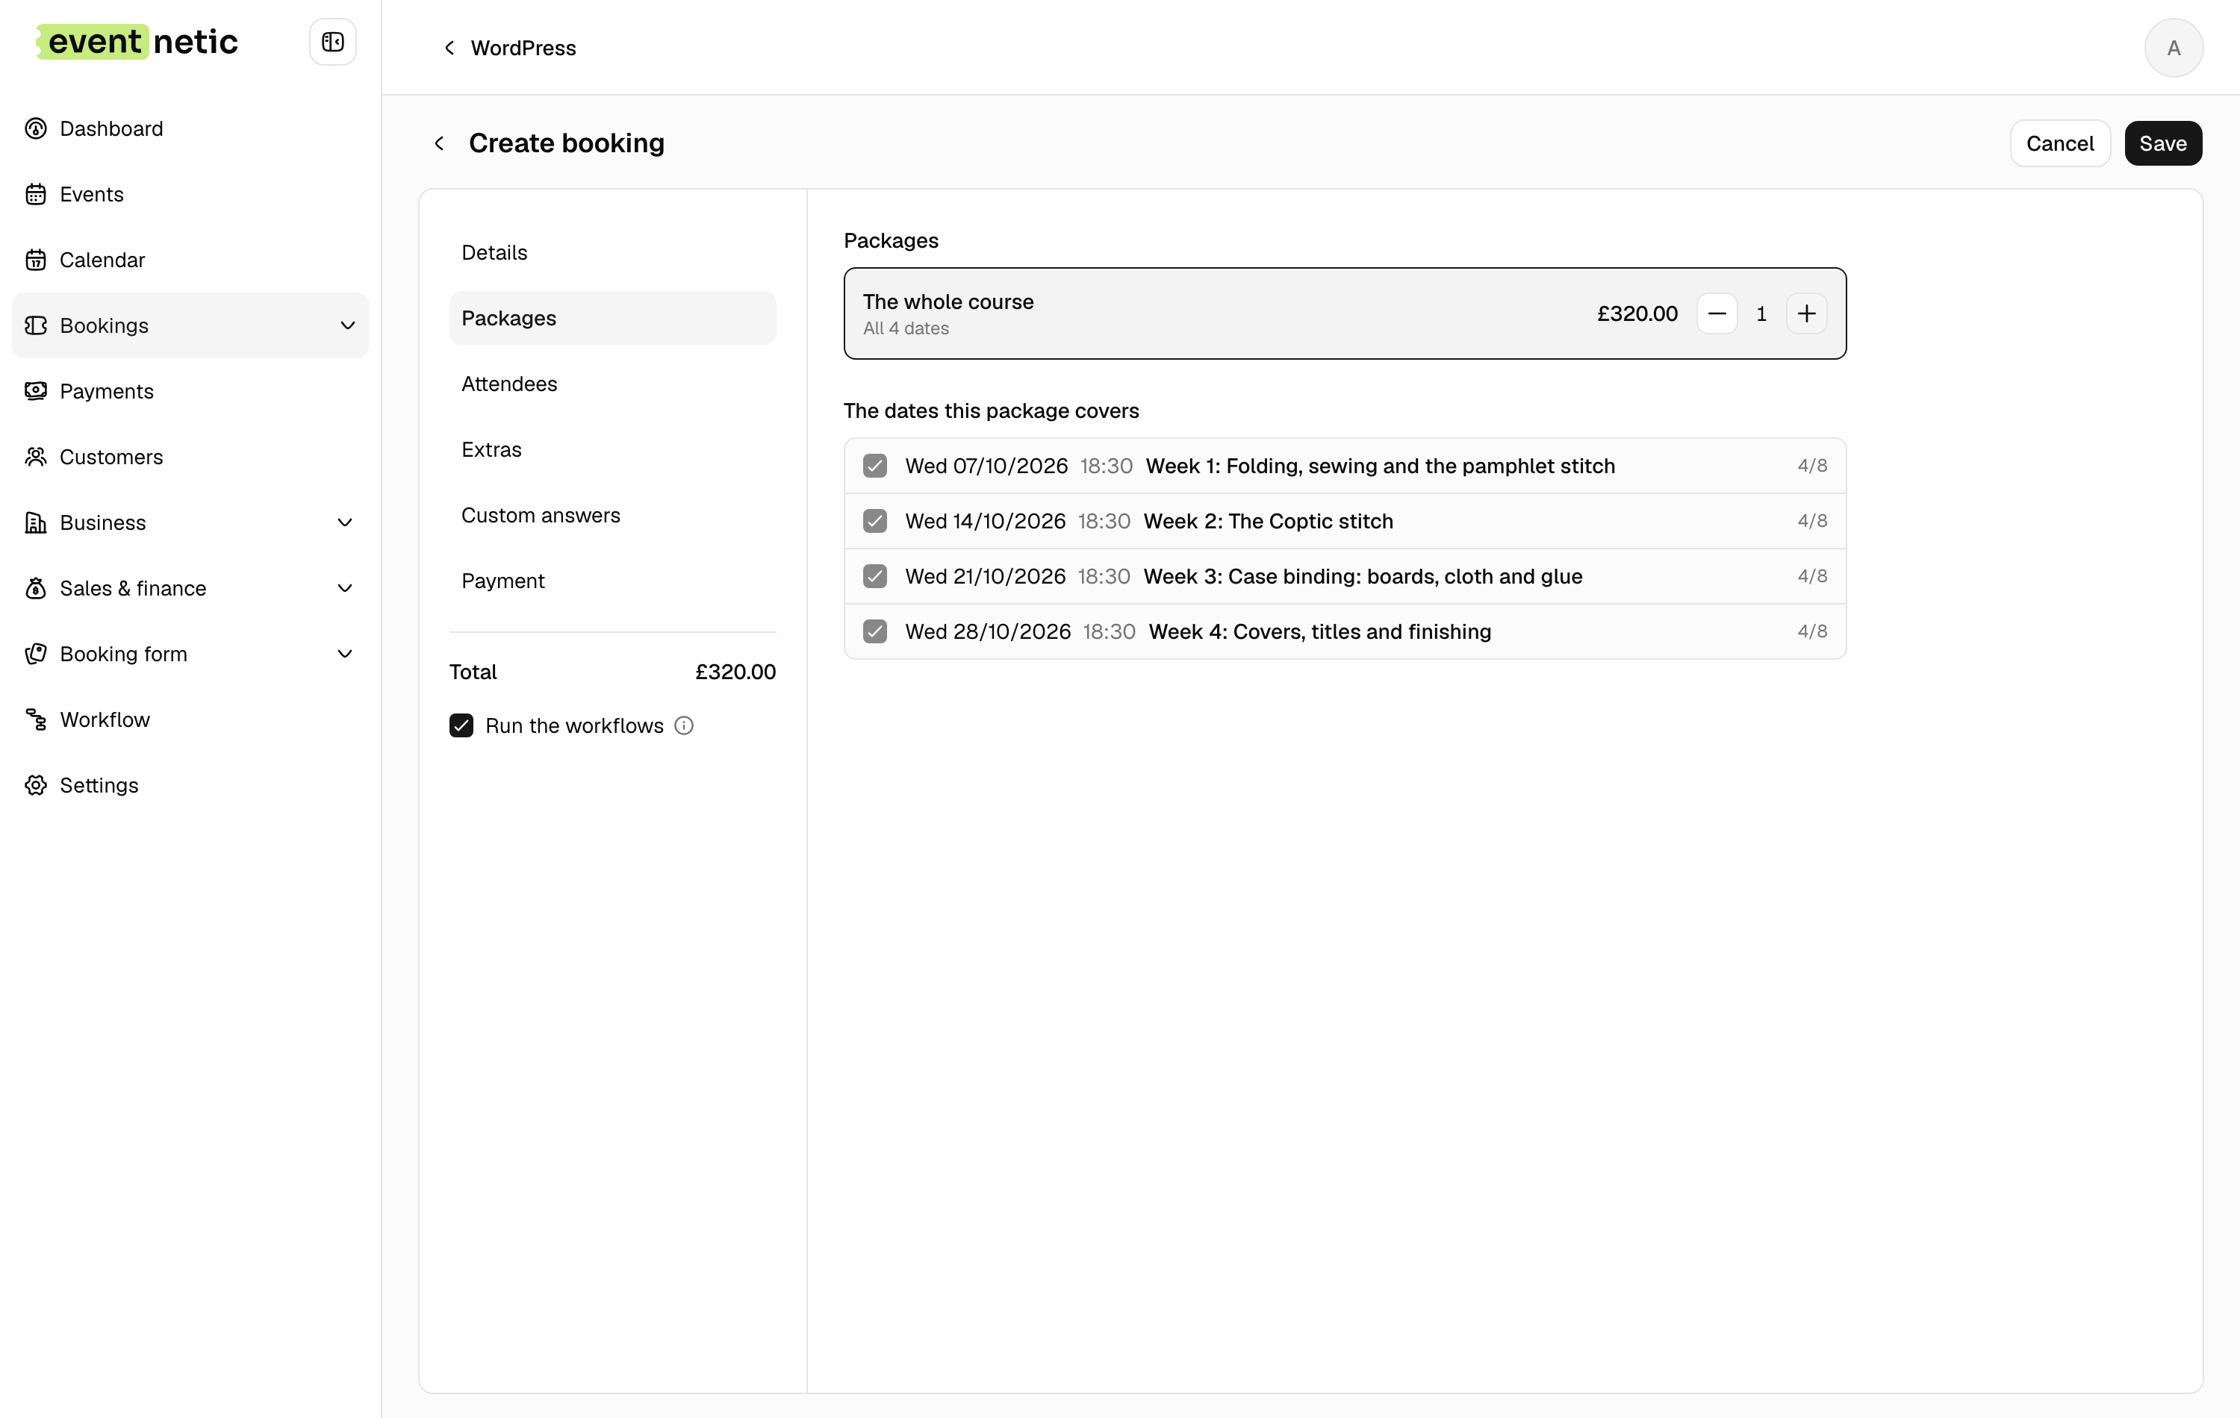Click the Events calendar icon

tap(35, 194)
